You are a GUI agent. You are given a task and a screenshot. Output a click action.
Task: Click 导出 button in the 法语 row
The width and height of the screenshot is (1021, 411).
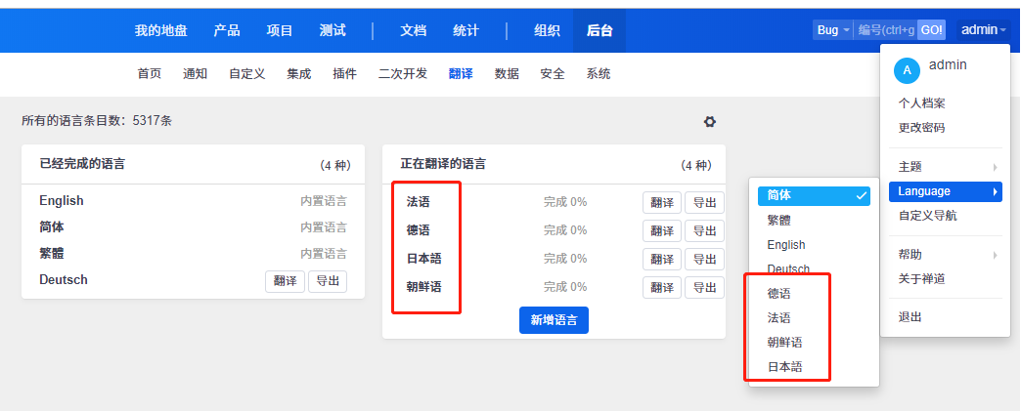pyautogui.click(x=704, y=202)
